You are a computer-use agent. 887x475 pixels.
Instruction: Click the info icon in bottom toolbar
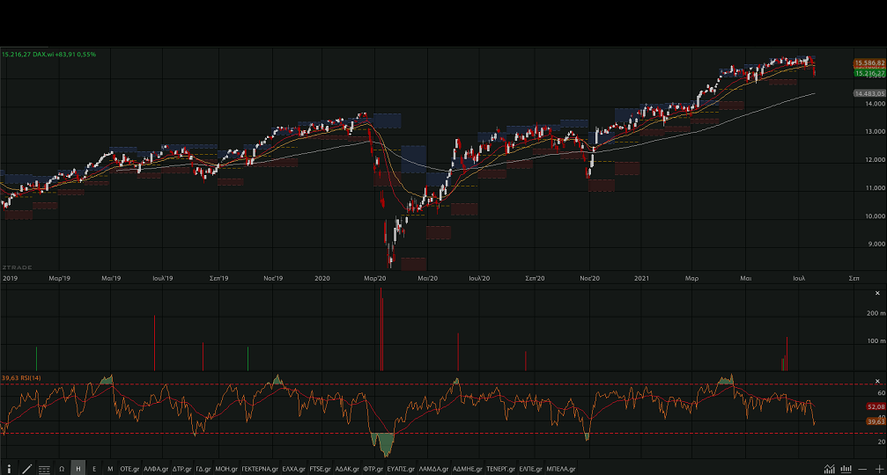(x=10, y=469)
